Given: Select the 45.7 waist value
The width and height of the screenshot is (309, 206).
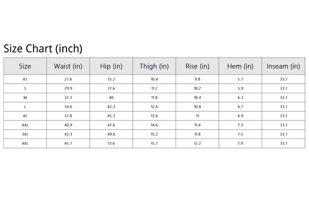Looking at the screenshot, I should tap(68, 143).
